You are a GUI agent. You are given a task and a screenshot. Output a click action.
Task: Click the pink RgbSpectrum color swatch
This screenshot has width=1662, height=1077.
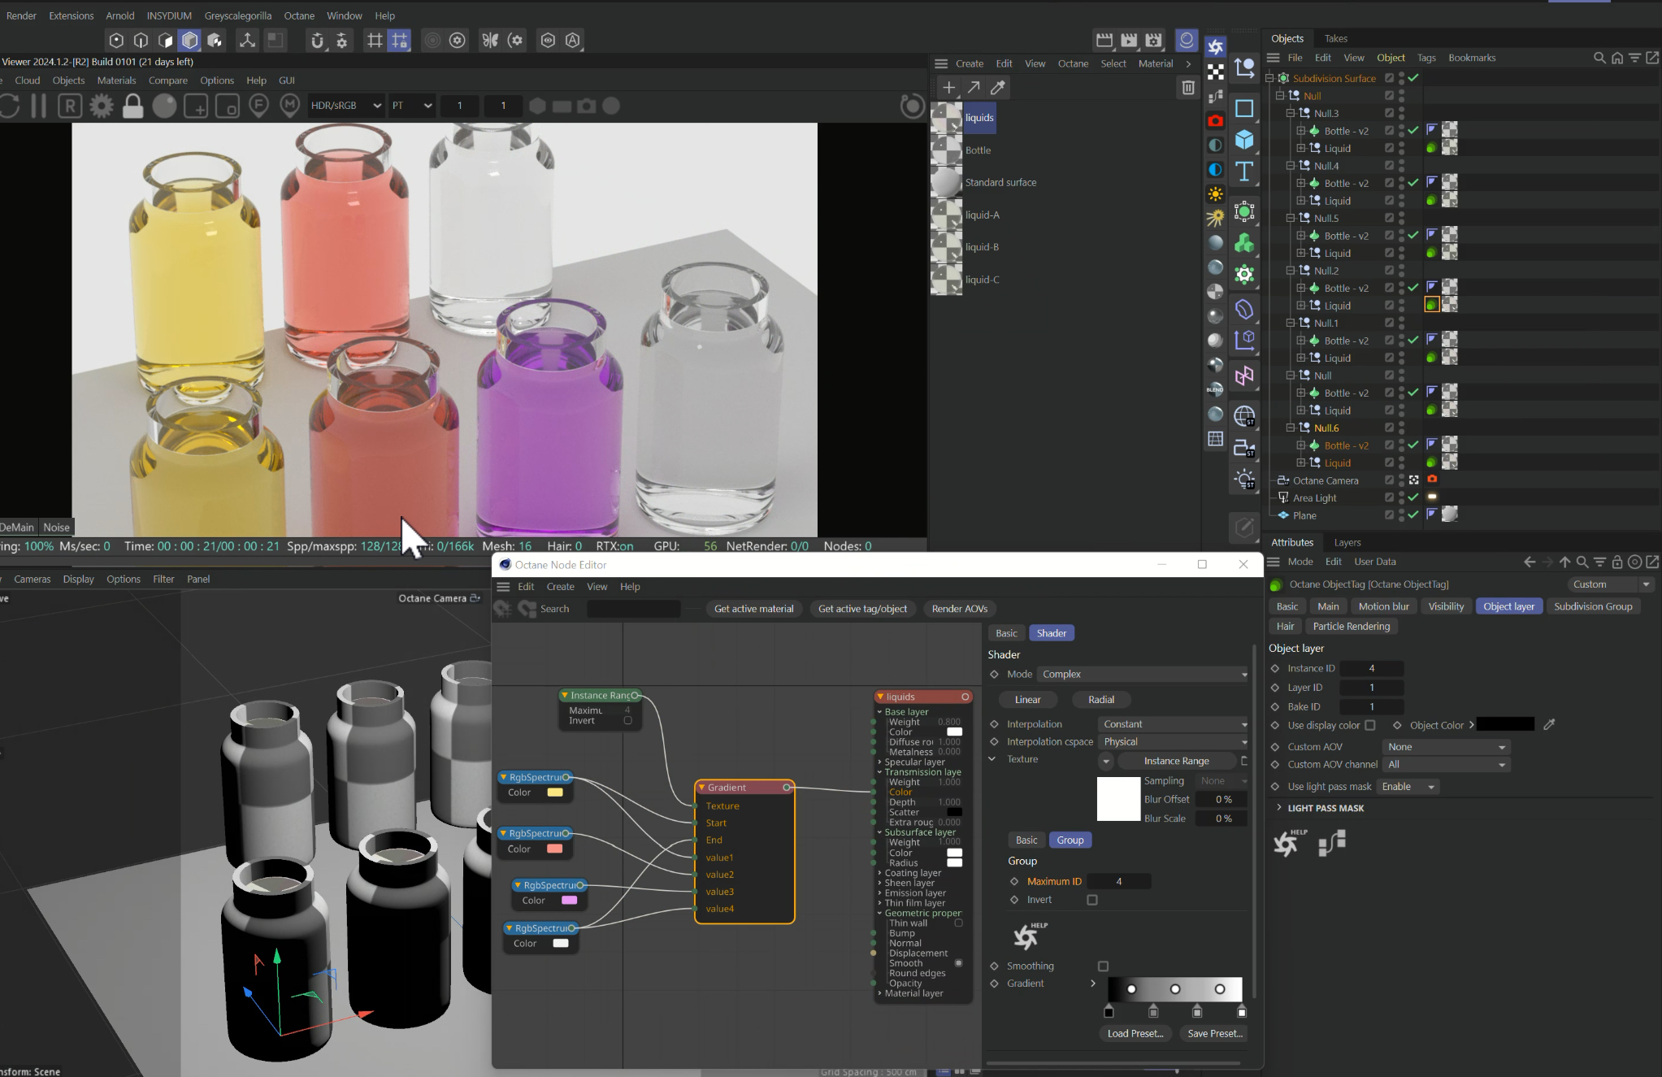569,901
